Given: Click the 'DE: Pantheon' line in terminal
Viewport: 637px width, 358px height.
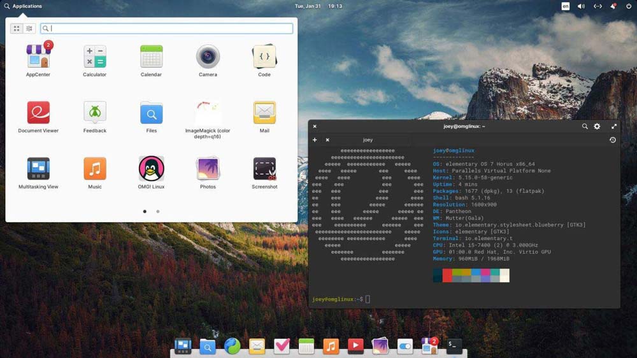Looking at the screenshot, I should click(452, 211).
